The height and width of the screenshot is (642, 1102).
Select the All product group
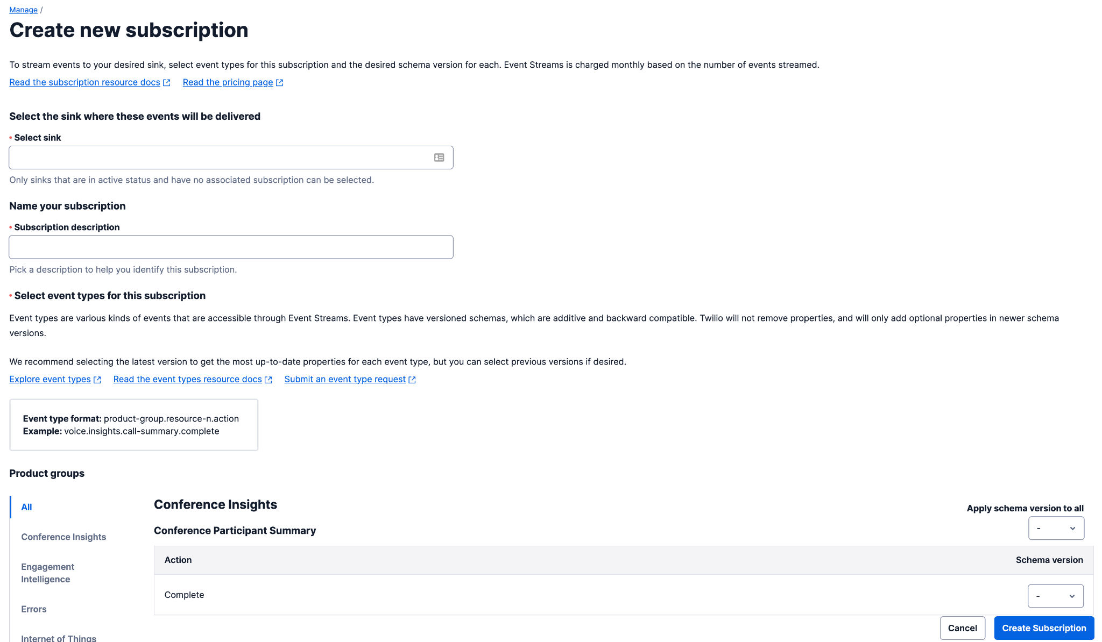click(x=26, y=507)
